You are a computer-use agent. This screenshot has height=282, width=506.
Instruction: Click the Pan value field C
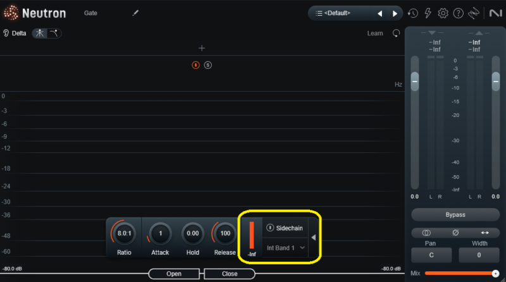431,255
